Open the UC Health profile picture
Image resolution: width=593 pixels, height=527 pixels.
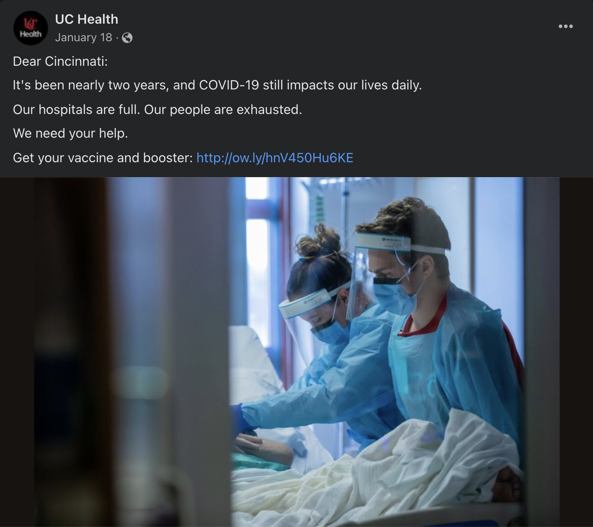[30, 28]
